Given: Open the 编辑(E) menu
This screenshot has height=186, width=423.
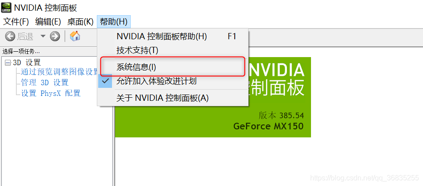Looking at the screenshot, I should [x=48, y=21].
